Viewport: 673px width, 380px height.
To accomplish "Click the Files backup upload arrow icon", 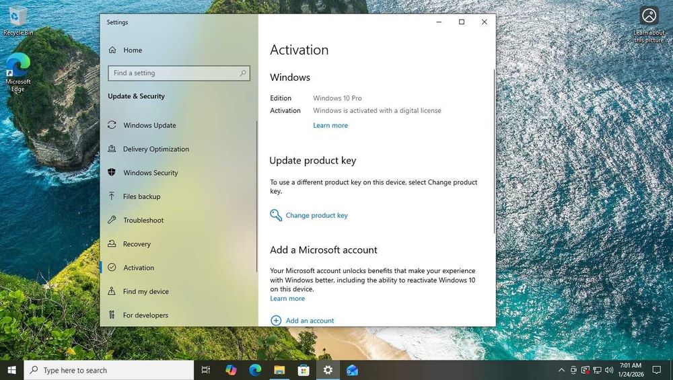I will point(112,196).
